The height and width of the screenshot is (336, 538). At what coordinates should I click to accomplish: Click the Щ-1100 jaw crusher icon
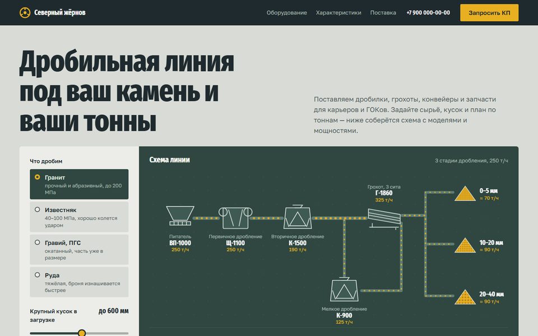[x=235, y=218]
